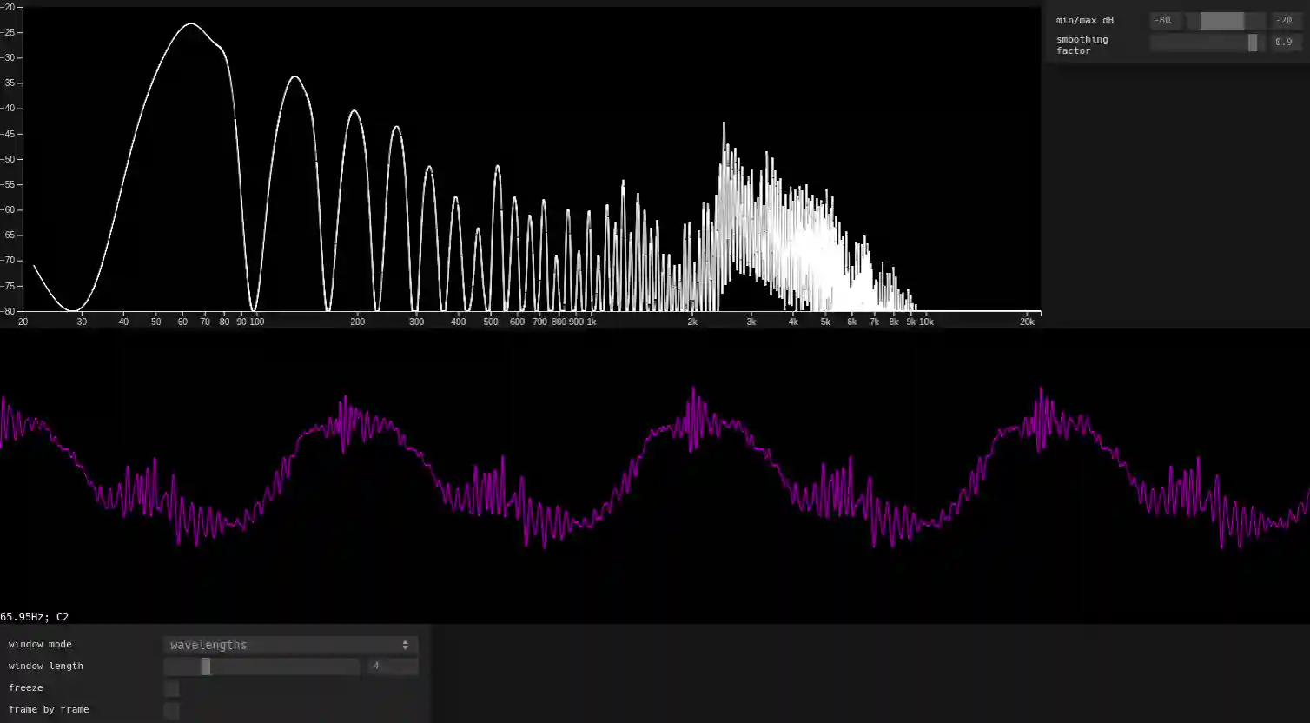
Task: Click the window length slider
Action: click(x=261, y=667)
